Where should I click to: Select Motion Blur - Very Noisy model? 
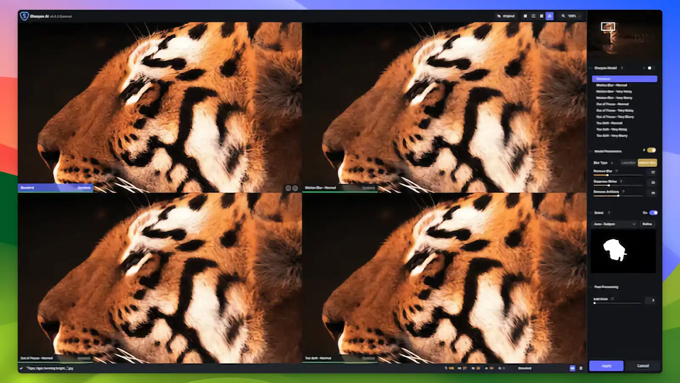point(614,91)
